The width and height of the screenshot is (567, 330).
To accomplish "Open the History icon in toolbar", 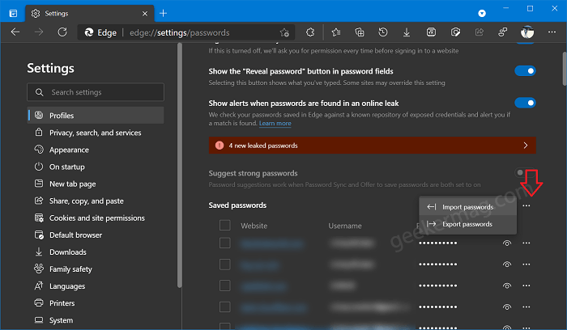I will point(383,32).
